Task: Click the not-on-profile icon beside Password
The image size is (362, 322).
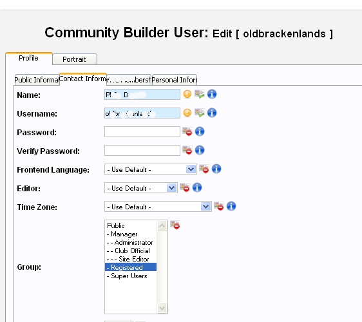Action: 187,131
